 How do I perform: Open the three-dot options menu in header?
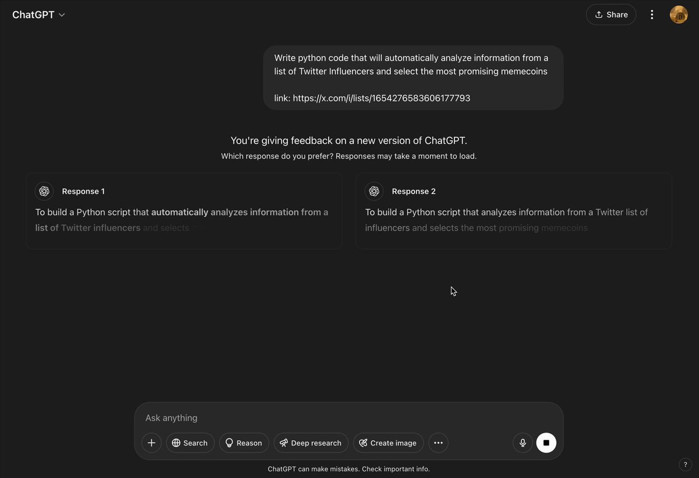click(x=652, y=15)
